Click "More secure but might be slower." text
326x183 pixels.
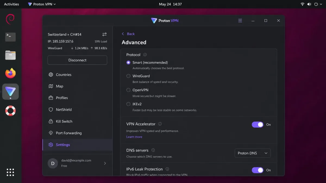154,96
